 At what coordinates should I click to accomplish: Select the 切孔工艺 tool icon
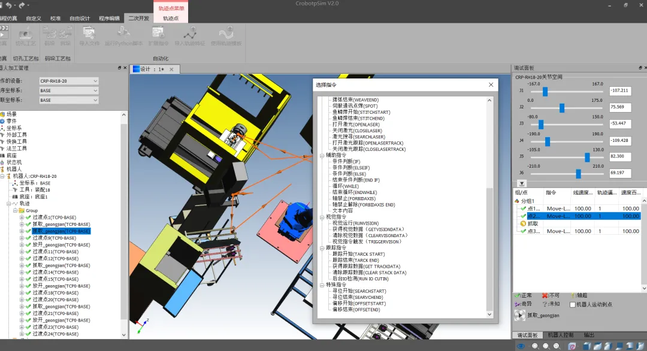tap(26, 34)
